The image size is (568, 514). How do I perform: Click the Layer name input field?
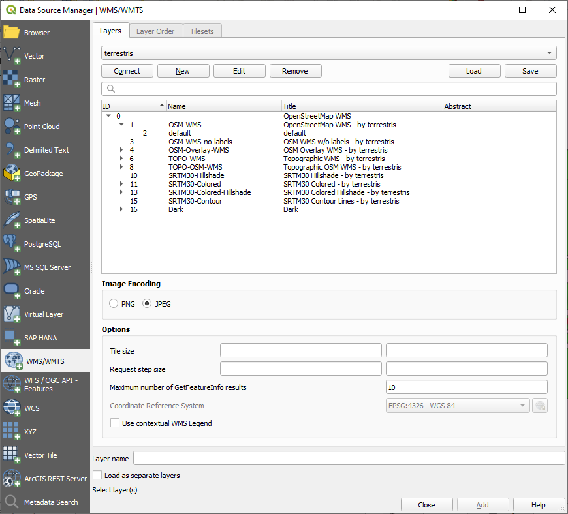tap(349, 459)
